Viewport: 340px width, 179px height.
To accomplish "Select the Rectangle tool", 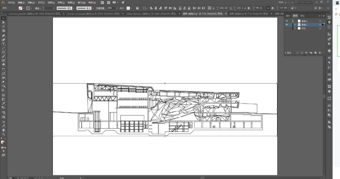I will [x=3, y=52].
